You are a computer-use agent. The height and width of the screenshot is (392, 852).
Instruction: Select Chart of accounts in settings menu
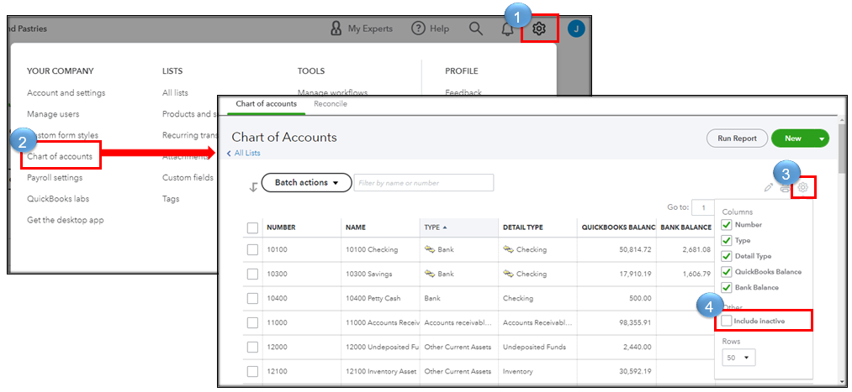point(60,156)
